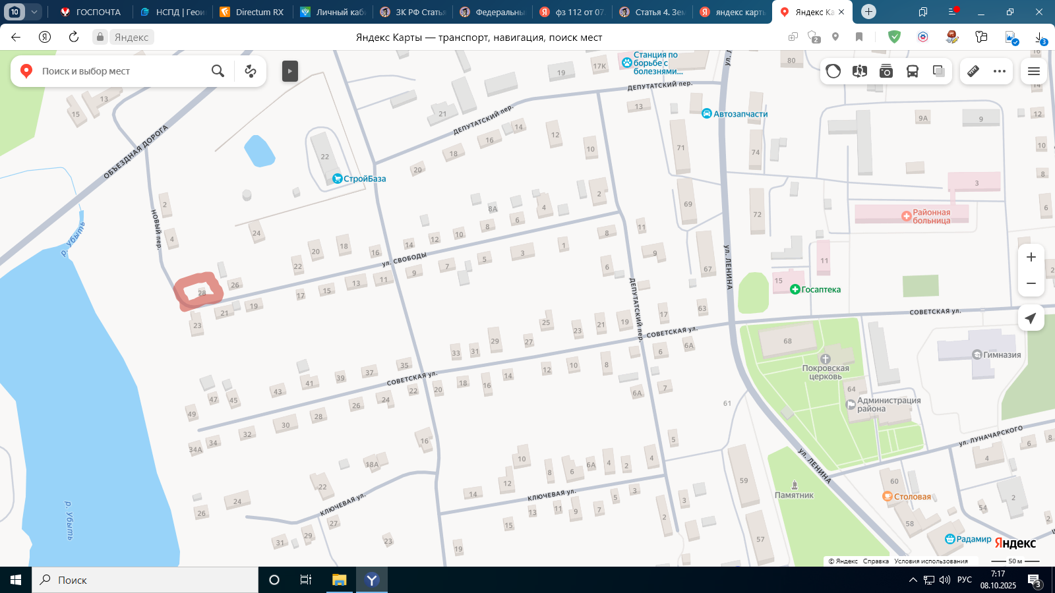
Task: Switch to the НСПД Геоинформационный tab
Action: click(173, 12)
